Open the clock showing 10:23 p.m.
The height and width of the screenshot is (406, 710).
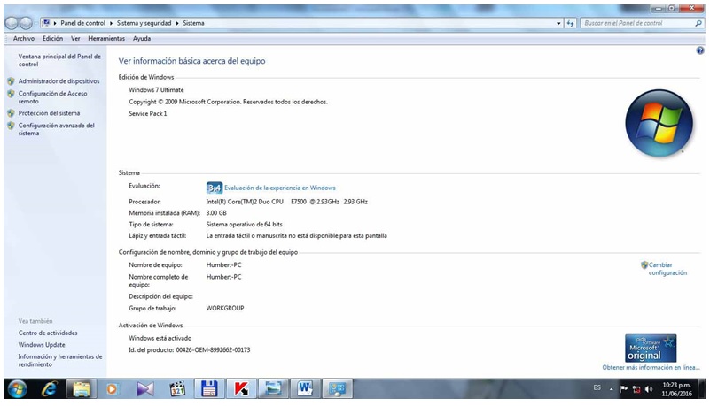[x=677, y=389]
